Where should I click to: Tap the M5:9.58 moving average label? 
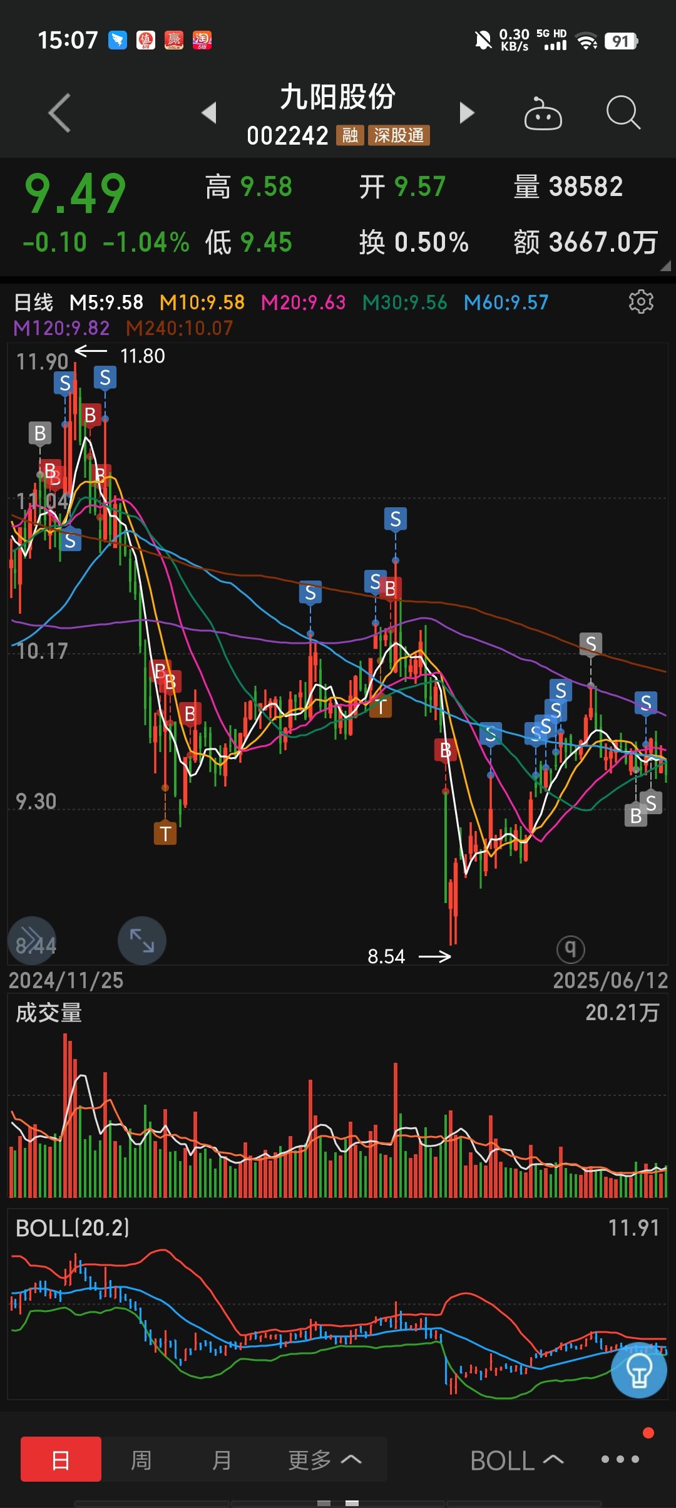coord(106,302)
